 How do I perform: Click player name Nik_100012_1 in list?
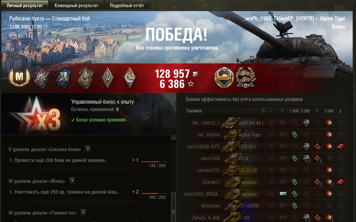206,123
